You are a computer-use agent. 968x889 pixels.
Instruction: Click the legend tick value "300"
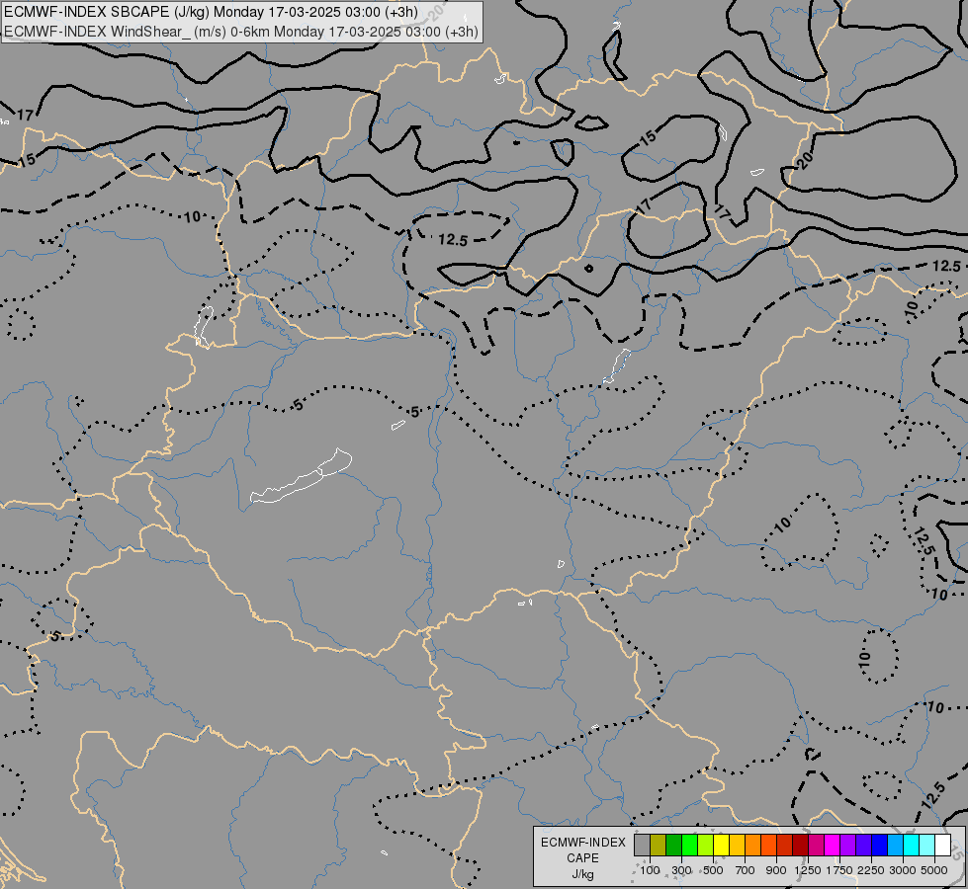(x=681, y=870)
